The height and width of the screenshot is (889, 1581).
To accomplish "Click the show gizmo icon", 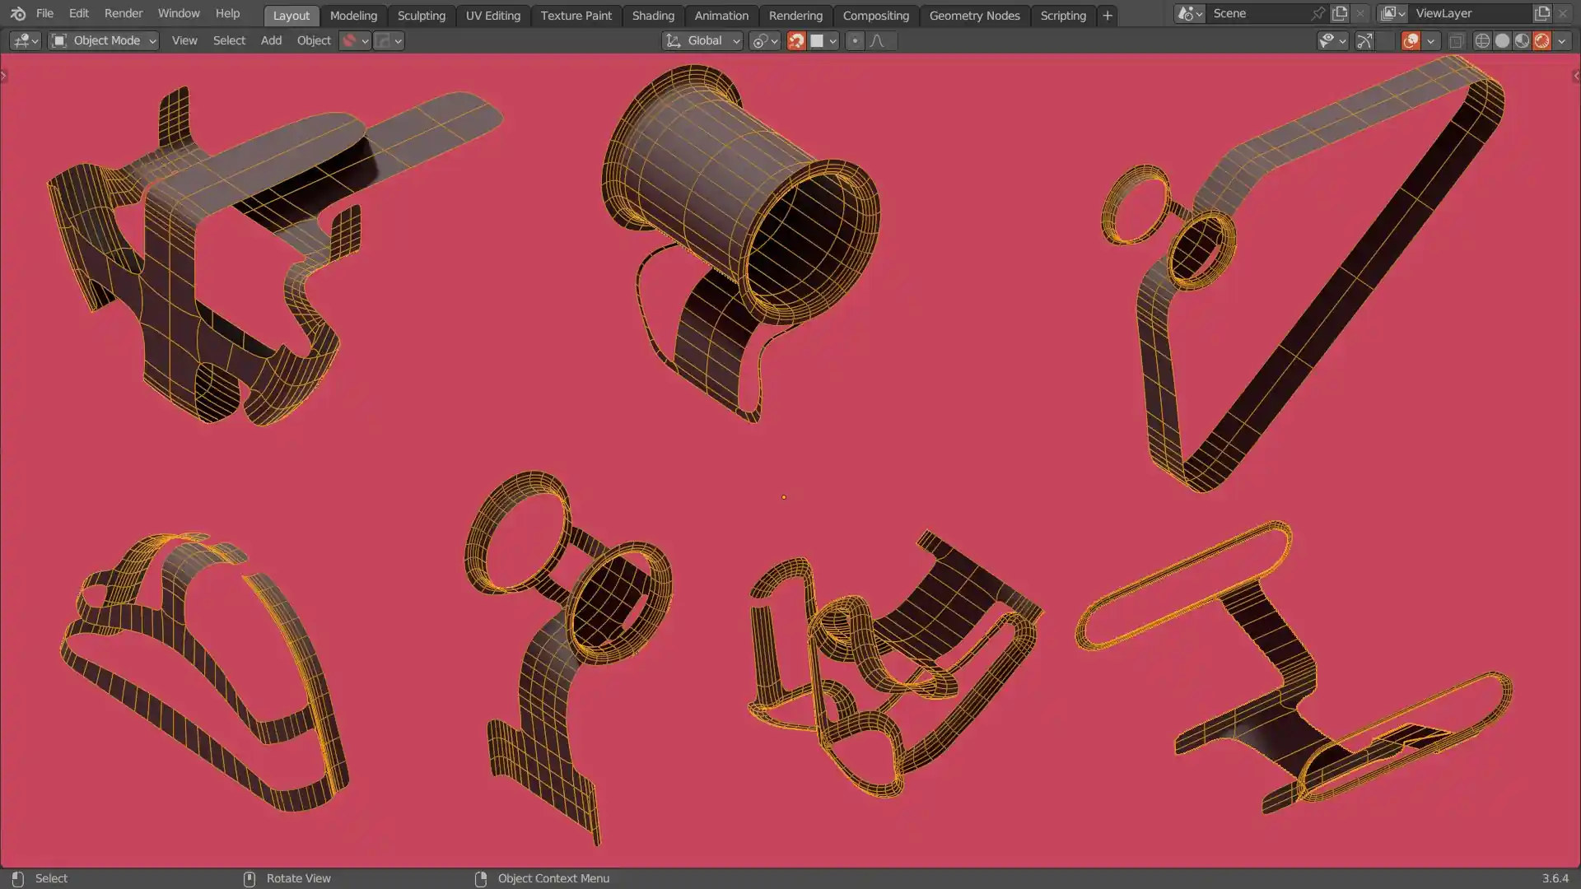I will click(1364, 41).
